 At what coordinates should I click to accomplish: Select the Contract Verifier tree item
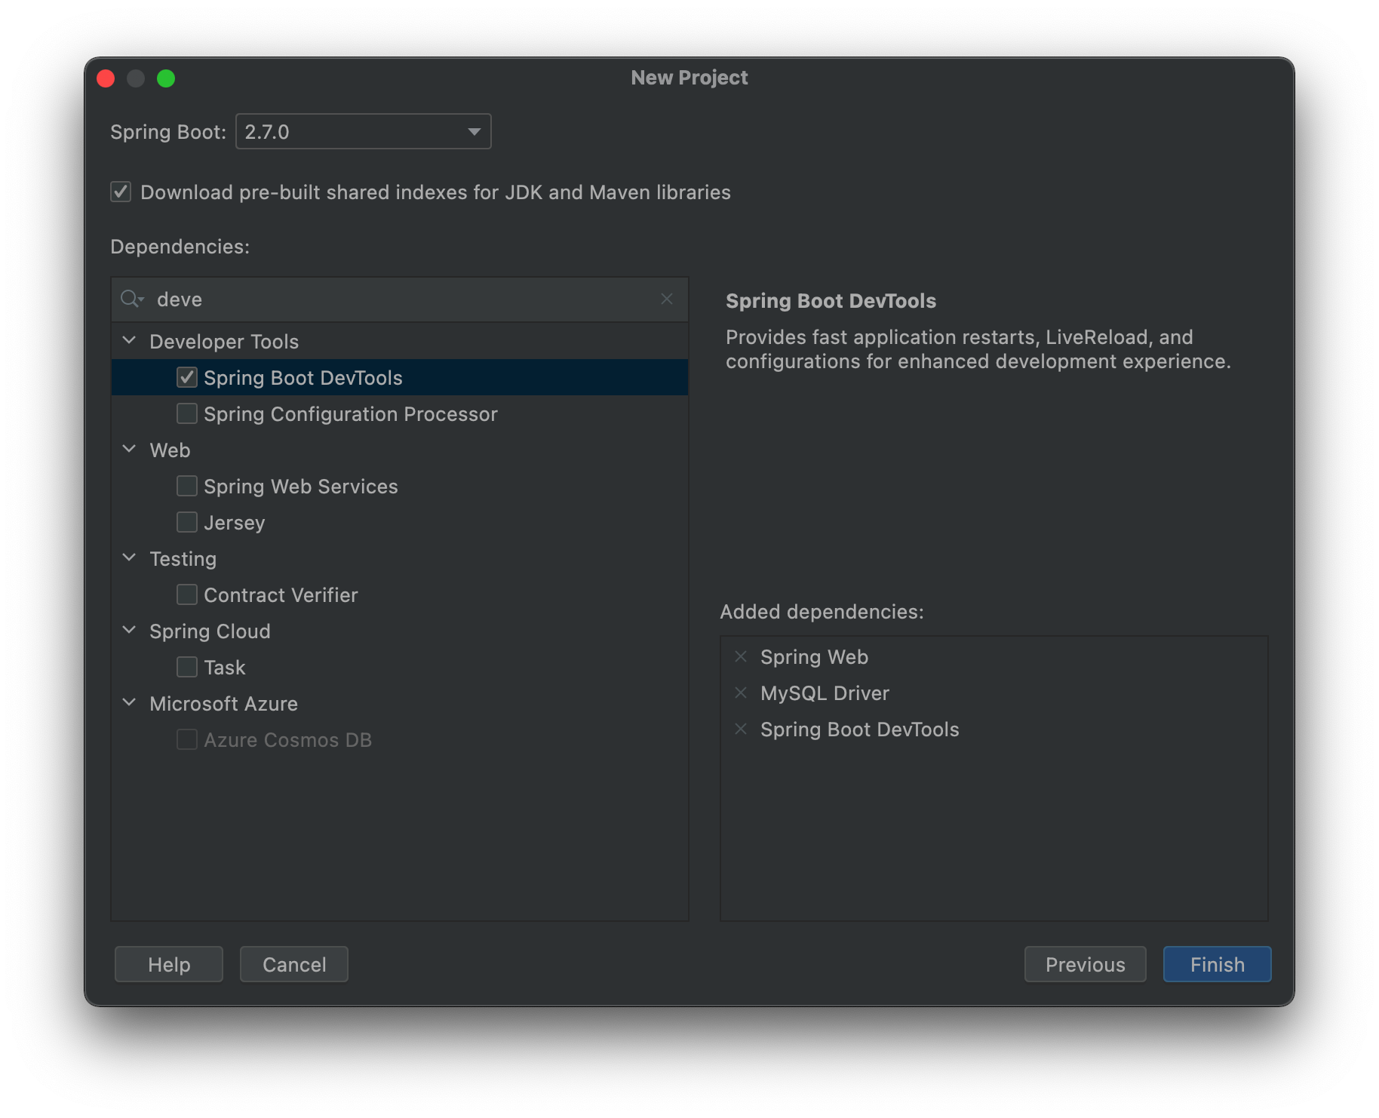281,595
